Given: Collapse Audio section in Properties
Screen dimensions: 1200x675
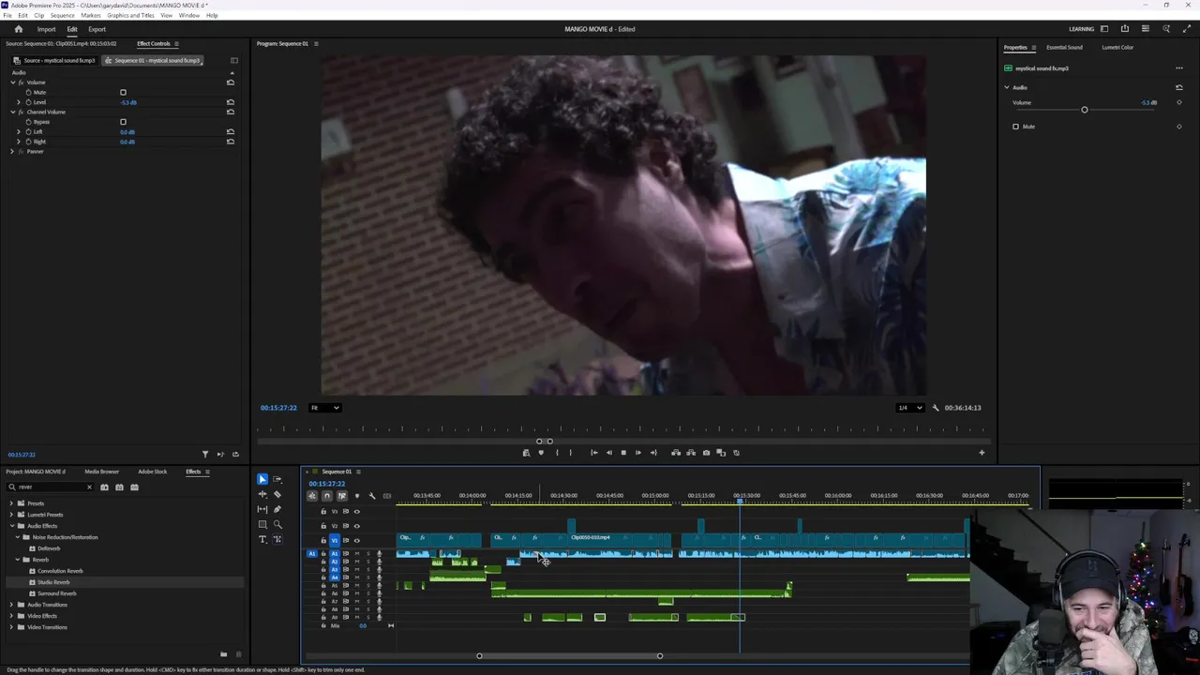Looking at the screenshot, I should [x=1007, y=87].
